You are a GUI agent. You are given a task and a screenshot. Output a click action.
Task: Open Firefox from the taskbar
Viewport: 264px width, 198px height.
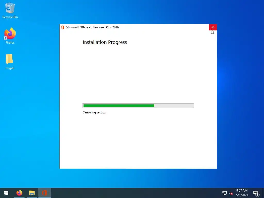pos(19,193)
